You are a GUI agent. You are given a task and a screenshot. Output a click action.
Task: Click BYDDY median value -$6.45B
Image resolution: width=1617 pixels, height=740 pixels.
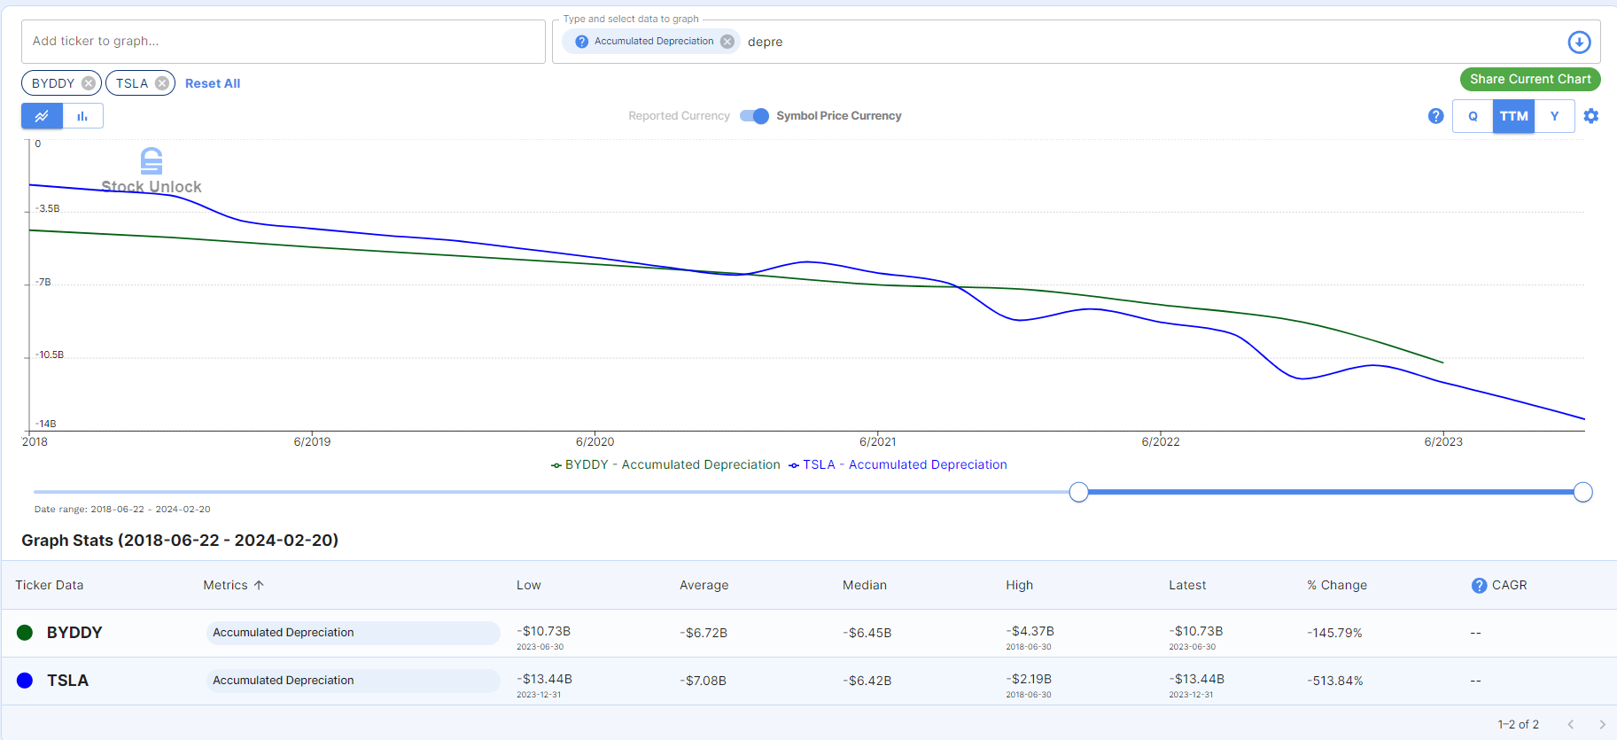[867, 633]
